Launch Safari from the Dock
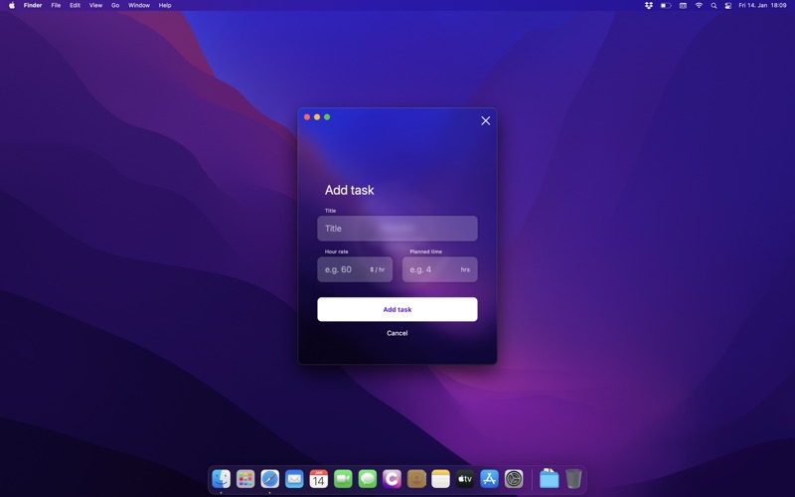 point(269,479)
